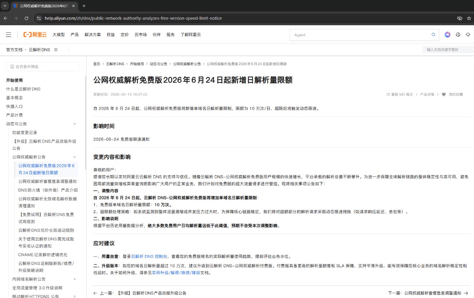
Task: Open the 解决方案 navigation item
Action: 92,35
